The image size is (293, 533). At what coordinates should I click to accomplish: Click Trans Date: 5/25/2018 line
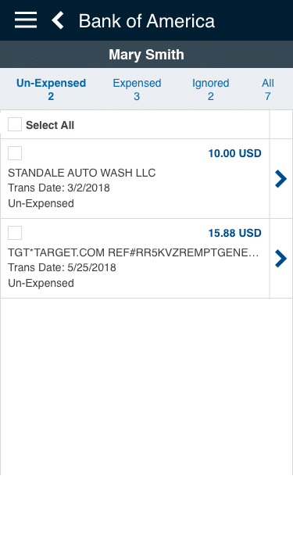tap(62, 267)
